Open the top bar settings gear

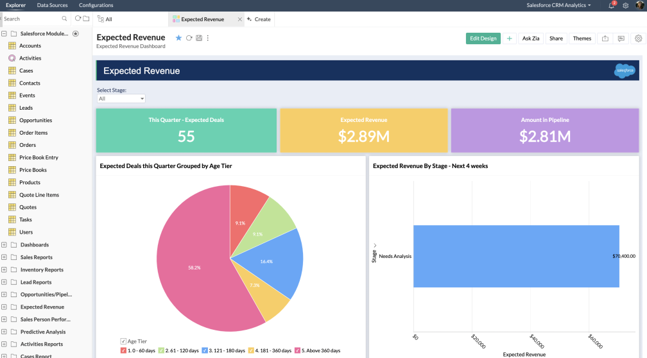point(626,5)
